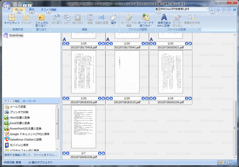Jump to first page of 20120728183336.pdf
Screen dimensions: 239x167
pyautogui.click(x=64, y=153)
